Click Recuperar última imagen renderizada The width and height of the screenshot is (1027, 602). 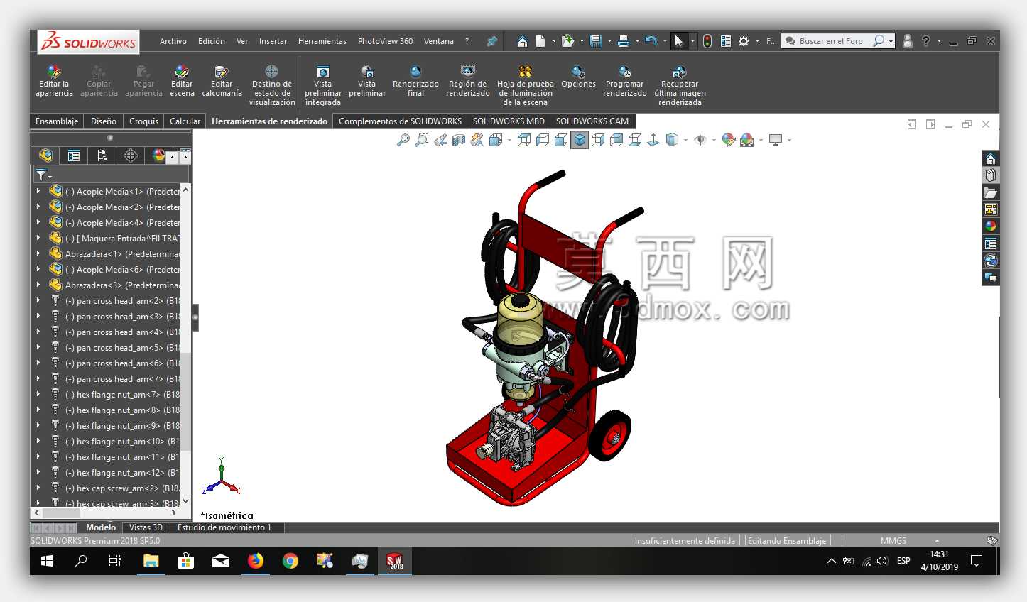tap(680, 85)
